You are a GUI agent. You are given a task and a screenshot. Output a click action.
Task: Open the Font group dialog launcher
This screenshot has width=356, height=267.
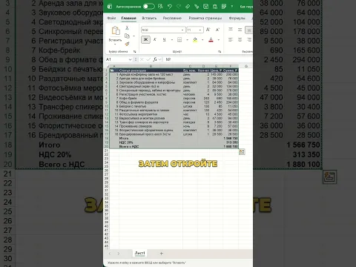220,52
